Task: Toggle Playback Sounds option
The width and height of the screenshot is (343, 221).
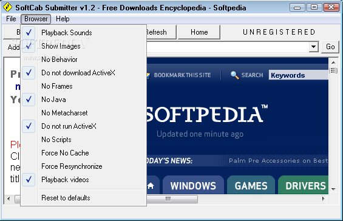Action: click(84, 33)
